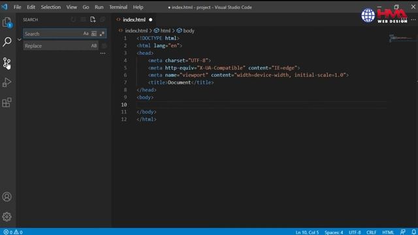Open the Edit menu
The width and height of the screenshot is (418, 235).
click(x=31, y=7)
